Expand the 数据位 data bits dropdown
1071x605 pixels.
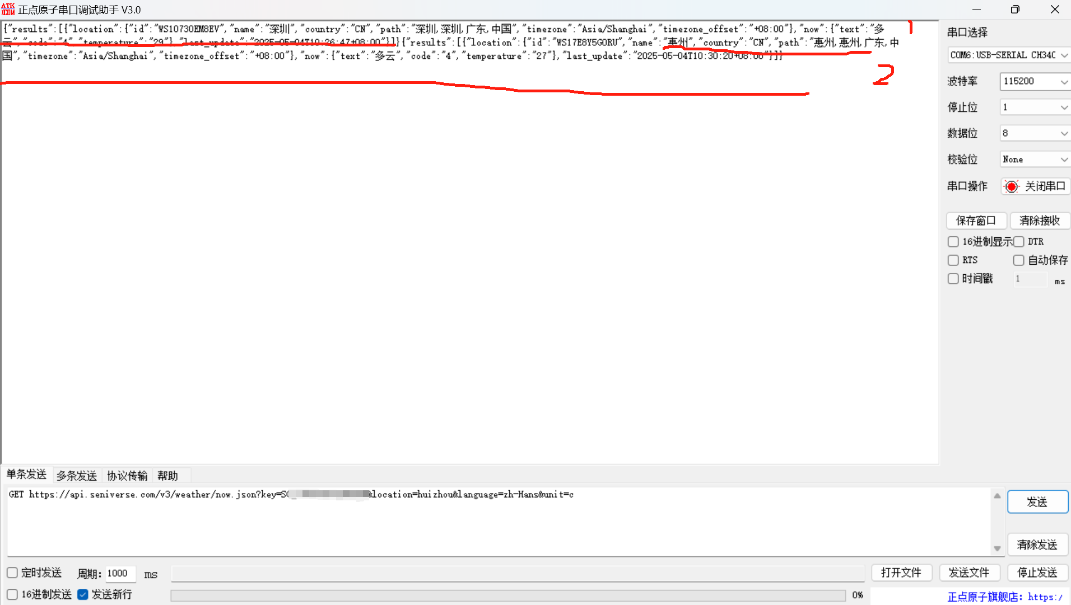point(1035,133)
